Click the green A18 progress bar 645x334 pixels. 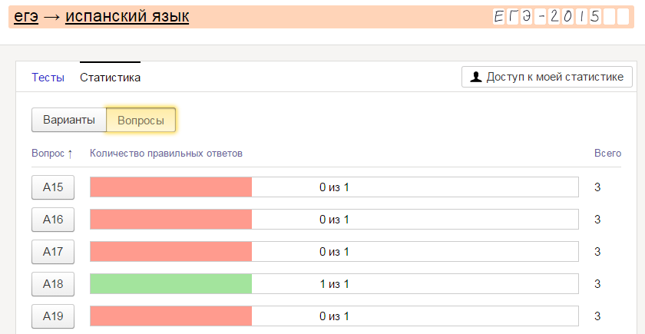coord(170,284)
